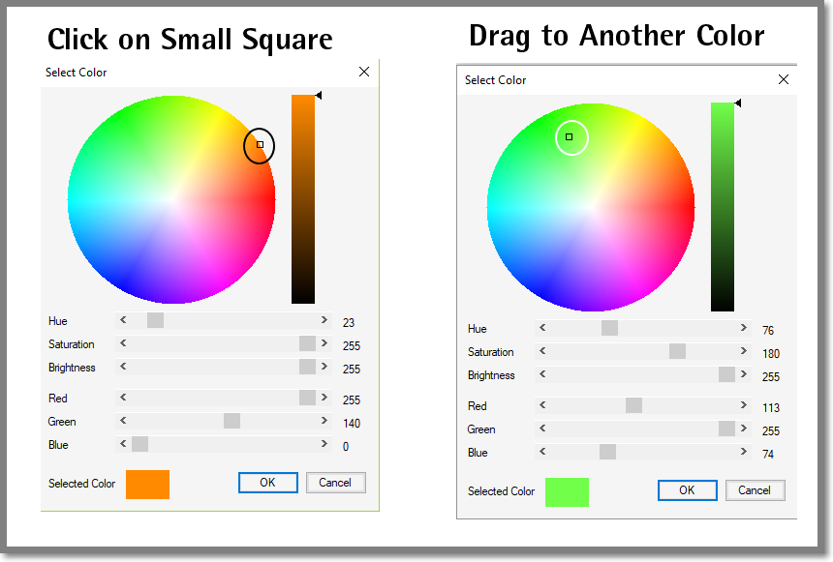
Task: Click the black triangle marker on green brightness bar
Action: coord(737,103)
